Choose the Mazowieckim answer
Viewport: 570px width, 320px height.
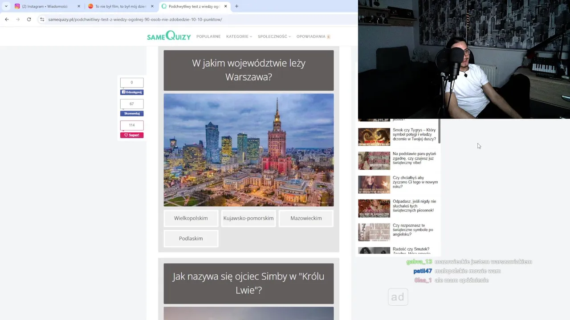click(306, 218)
